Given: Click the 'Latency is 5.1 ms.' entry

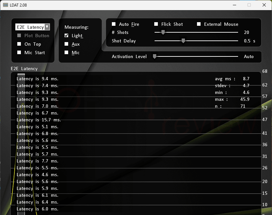Looking at the screenshot, I should coord(38,127).
